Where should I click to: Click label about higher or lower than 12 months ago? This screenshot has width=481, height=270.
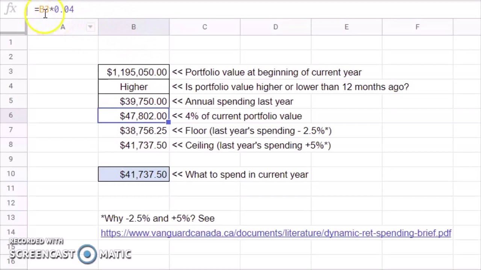tap(290, 87)
